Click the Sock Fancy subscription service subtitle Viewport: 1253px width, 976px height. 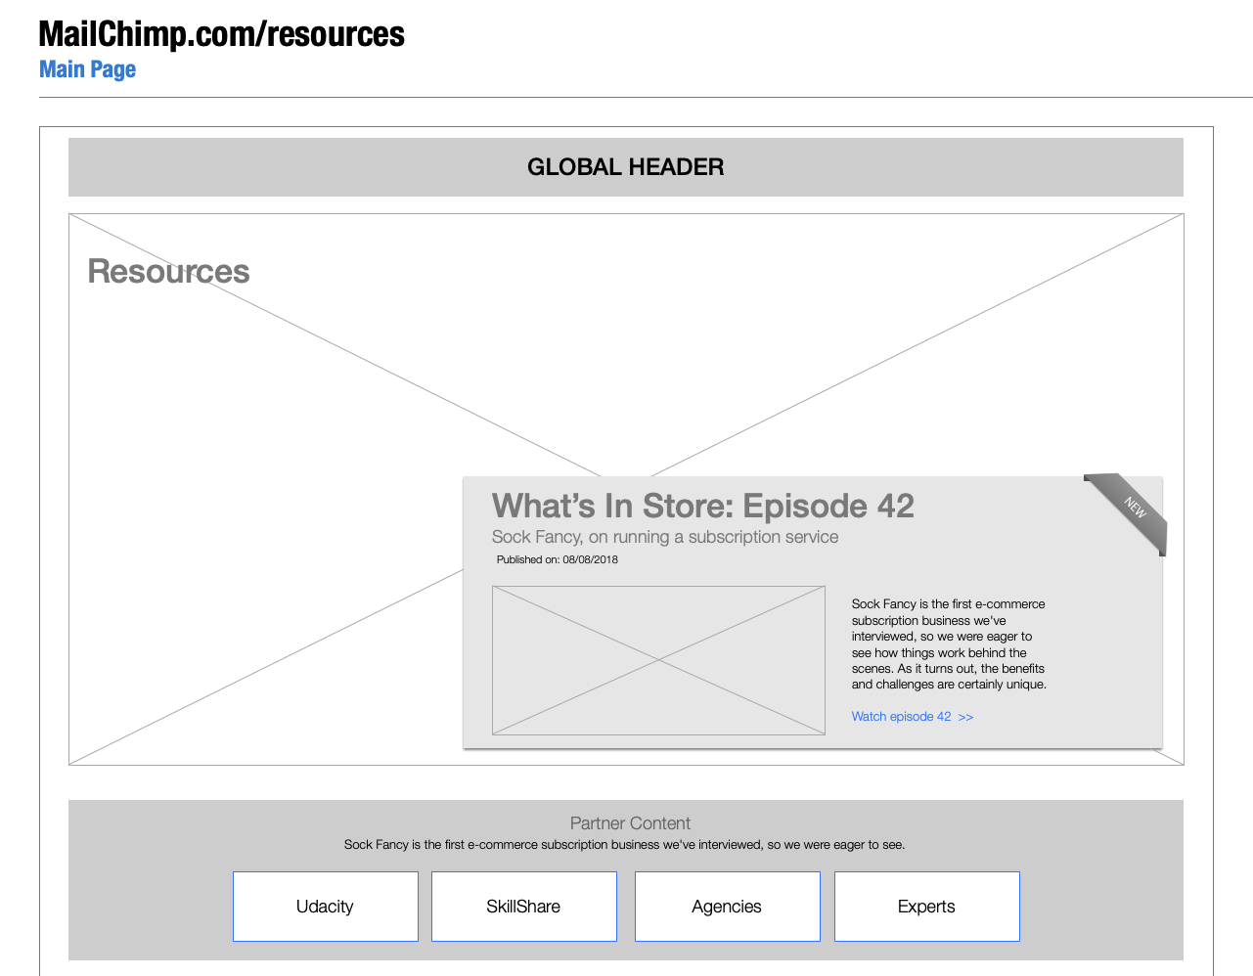click(x=664, y=537)
